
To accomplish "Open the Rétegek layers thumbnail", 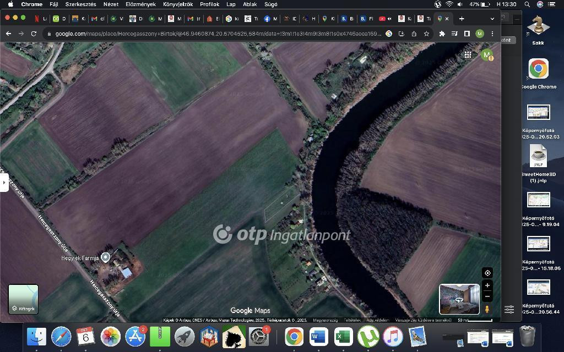I will click(23, 299).
